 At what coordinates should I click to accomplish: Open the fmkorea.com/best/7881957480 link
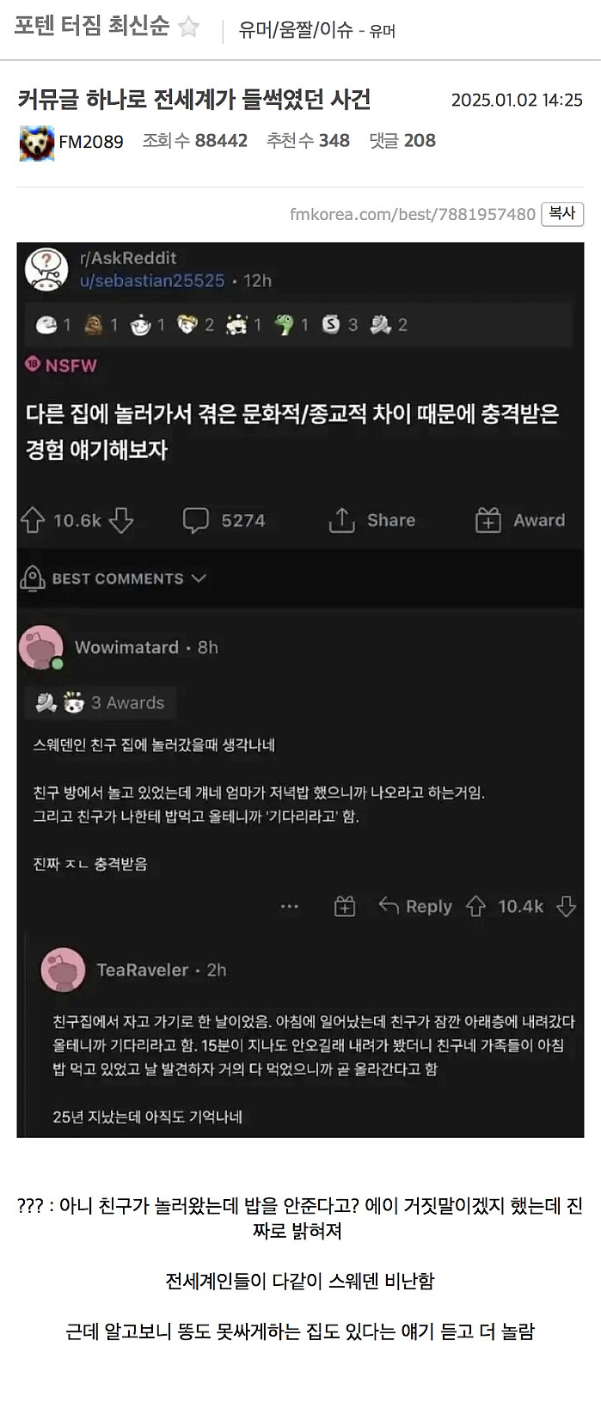[413, 214]
